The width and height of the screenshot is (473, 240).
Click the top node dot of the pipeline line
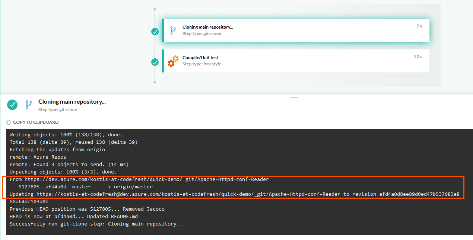155,9
